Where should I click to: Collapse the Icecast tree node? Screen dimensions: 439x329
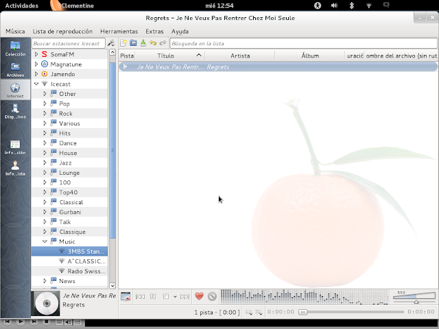pyautogui.click(x=36, y=84)
